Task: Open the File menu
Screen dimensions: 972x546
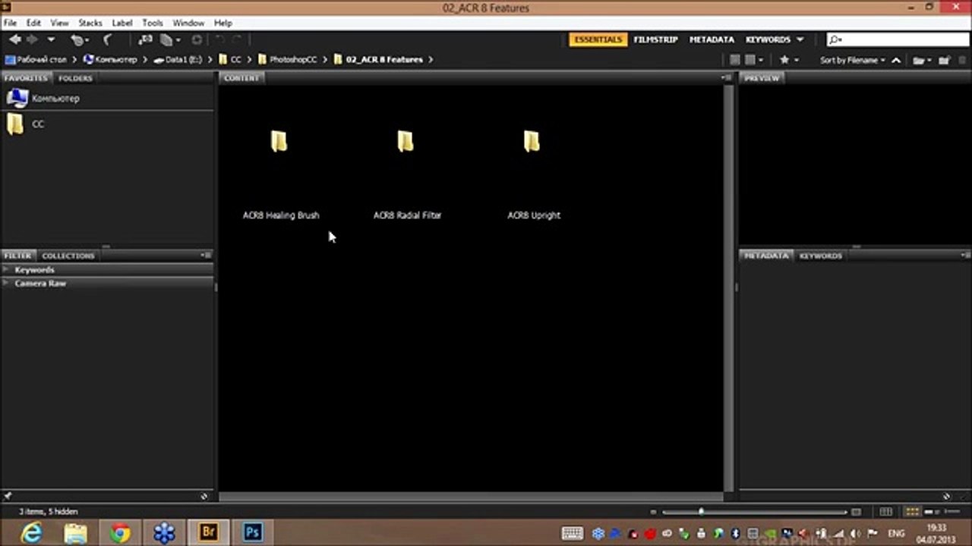Action: click(x=10, y=23)
